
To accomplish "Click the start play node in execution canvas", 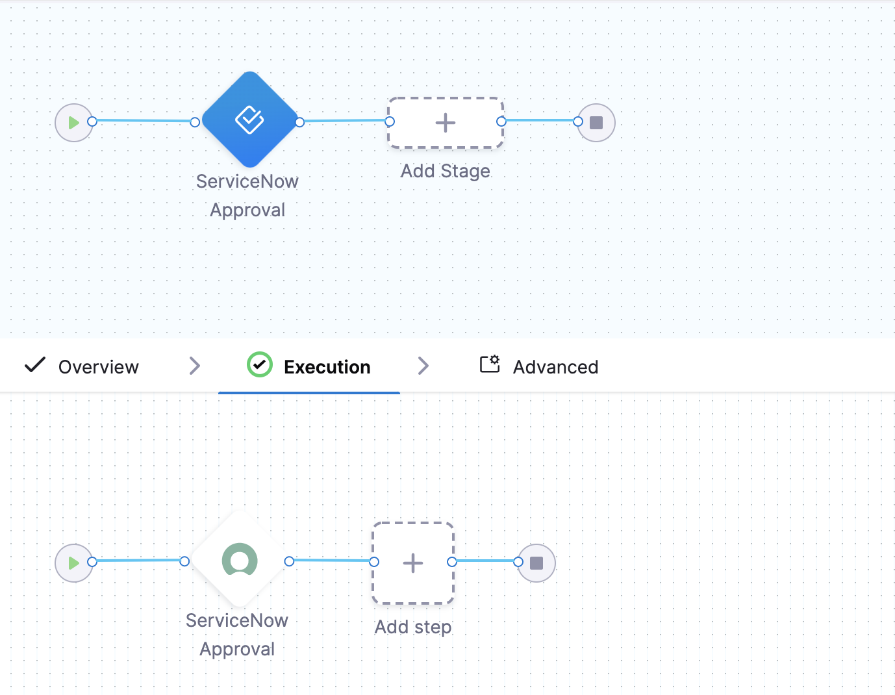I will click(73, 562).
